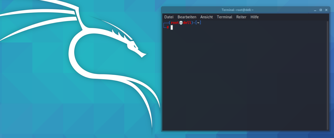334x138 pixels.
Task: Open the Bearbeiten menu
Action: (x=187, y=17)
